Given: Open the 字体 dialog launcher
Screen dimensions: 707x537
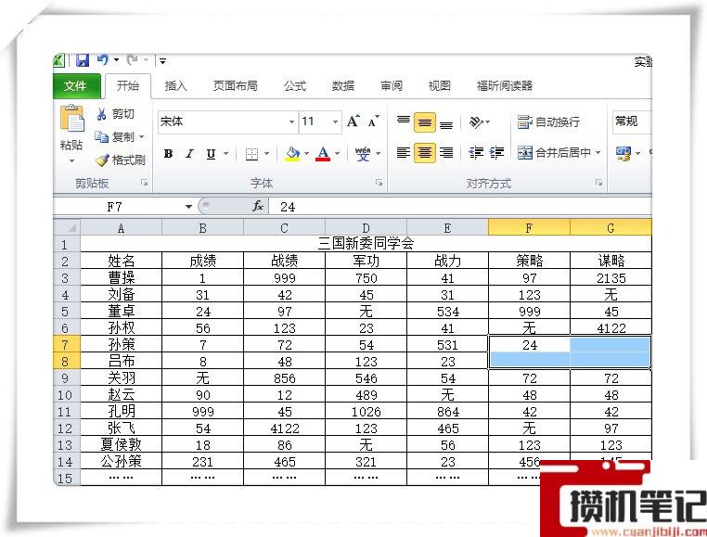Looking at the screenshot, I should (379, 183).
